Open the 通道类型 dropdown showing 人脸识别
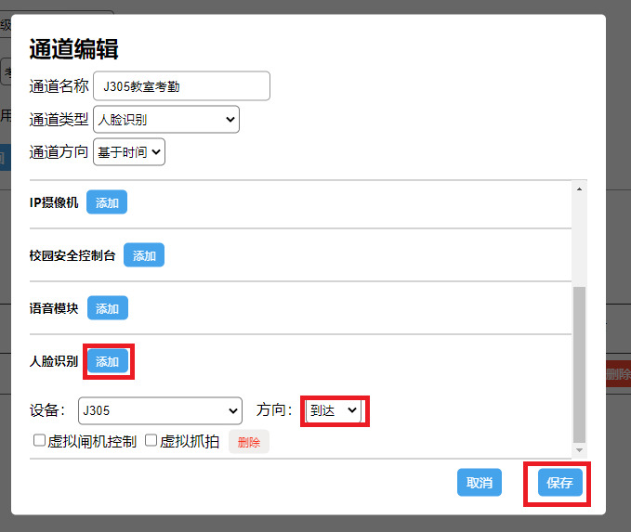The width and height of the screenshot is (631, 532). coord(166,119)
